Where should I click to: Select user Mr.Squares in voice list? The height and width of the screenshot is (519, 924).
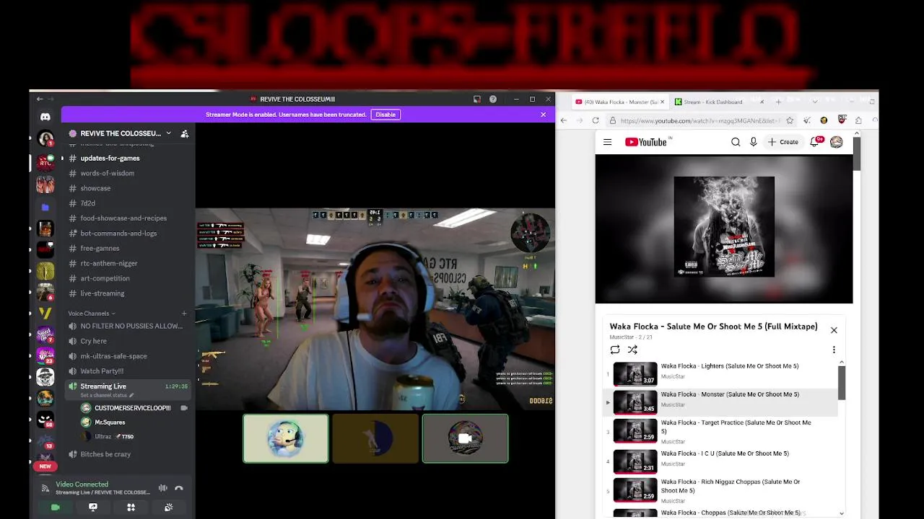pyautogui.click(x=110, y=422)
